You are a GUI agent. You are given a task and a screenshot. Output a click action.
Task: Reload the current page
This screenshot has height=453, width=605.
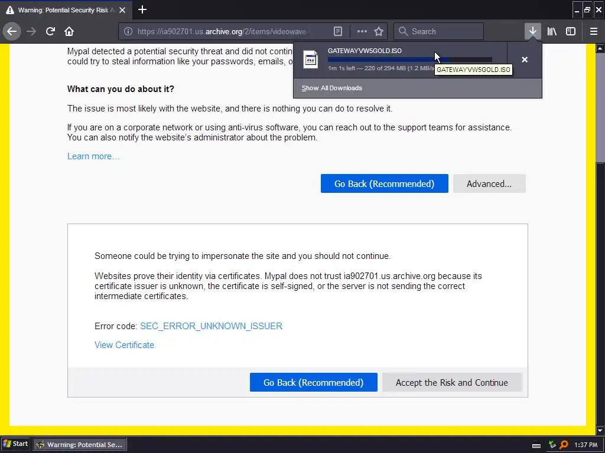(50, 31)
